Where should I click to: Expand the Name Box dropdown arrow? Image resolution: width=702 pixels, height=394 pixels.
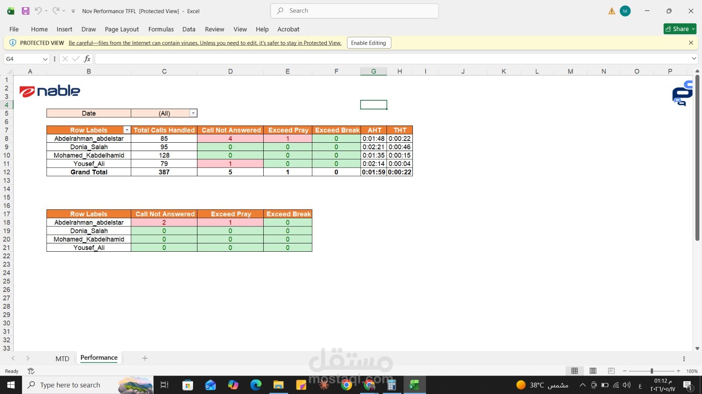(45, 59)
